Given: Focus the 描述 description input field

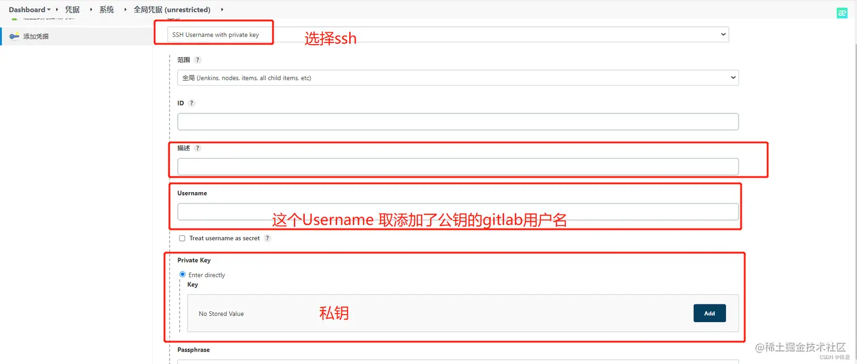Looking at the screenshot, I should [458, 167].
